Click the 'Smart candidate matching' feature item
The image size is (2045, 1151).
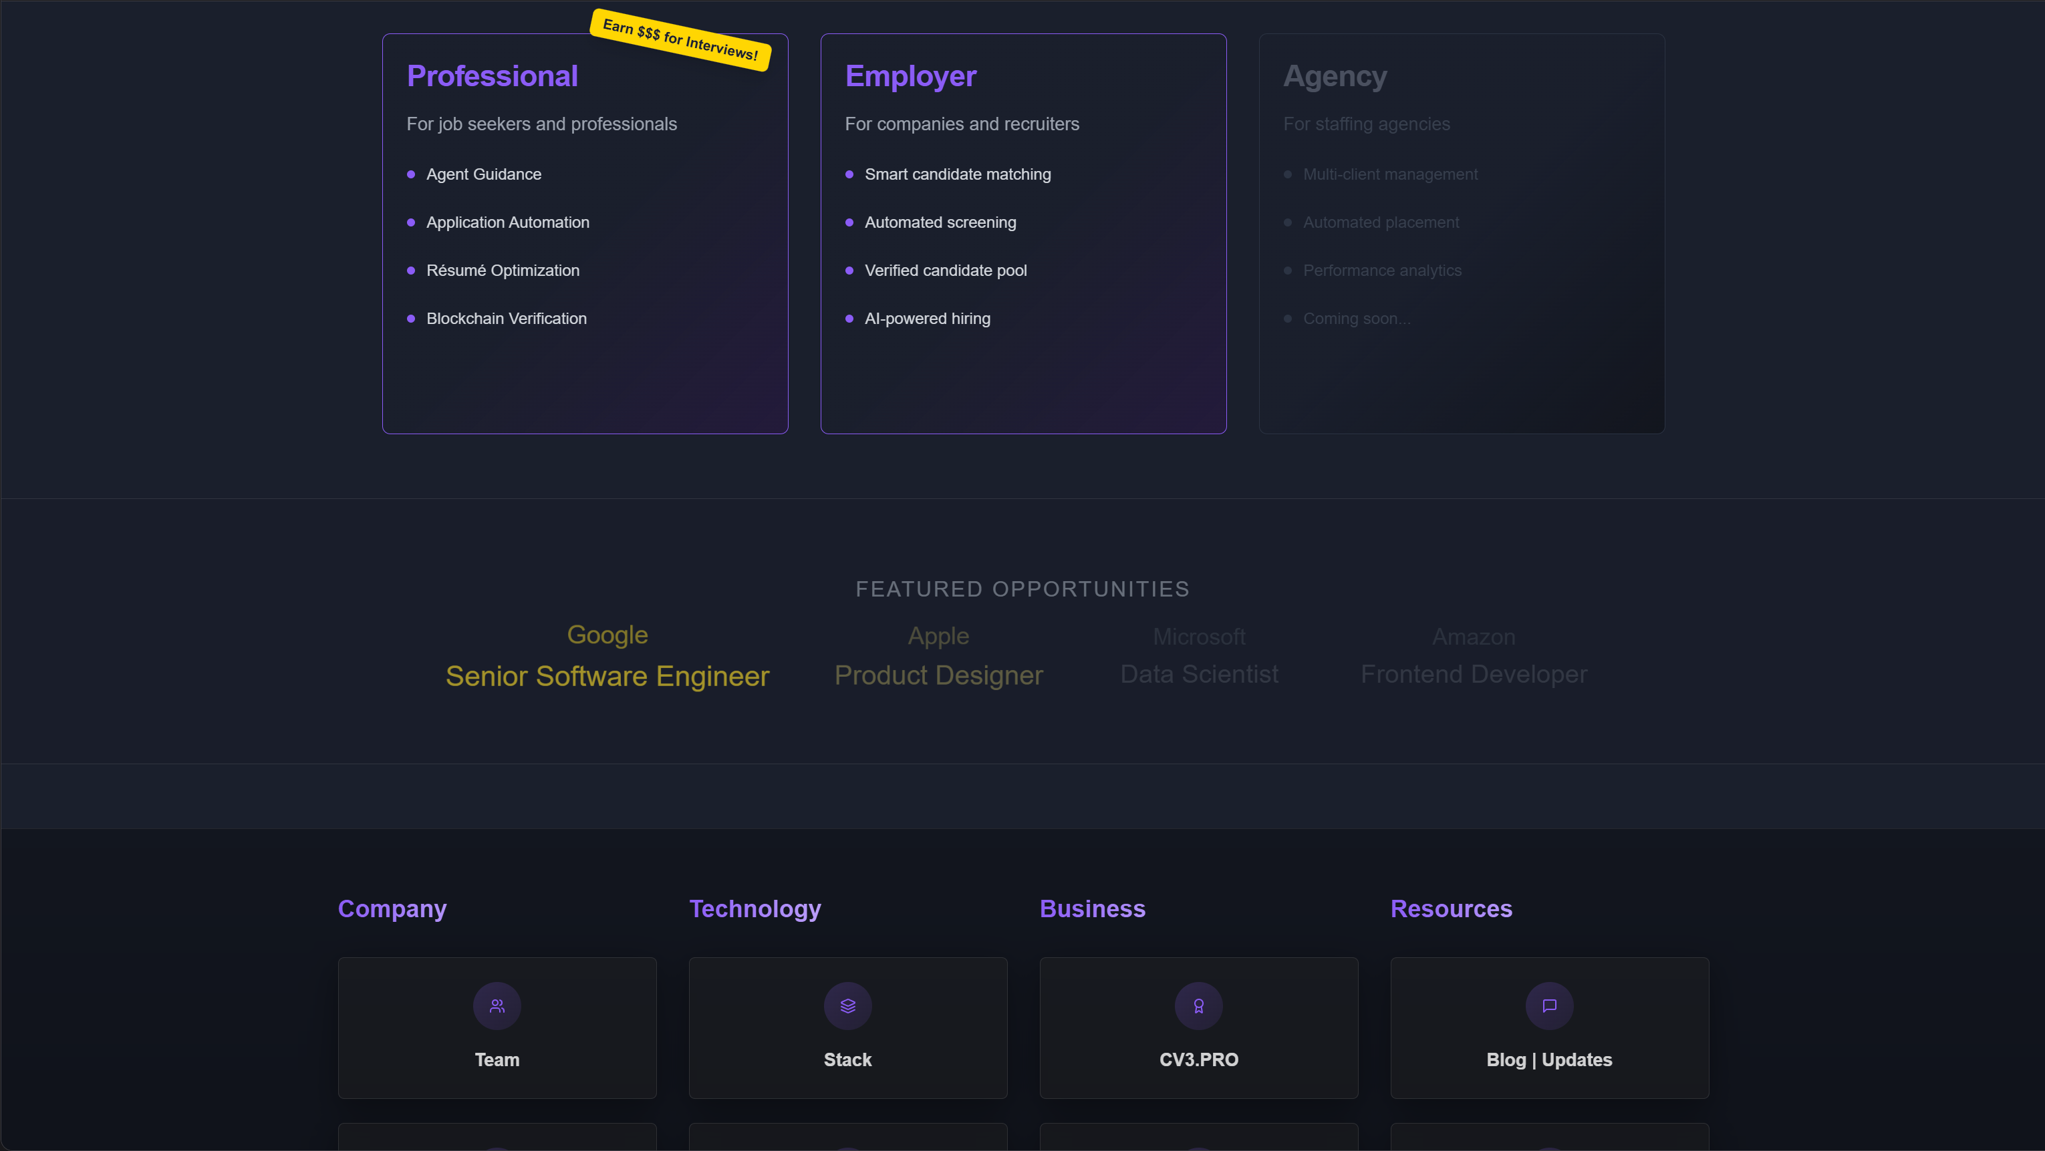958,174
